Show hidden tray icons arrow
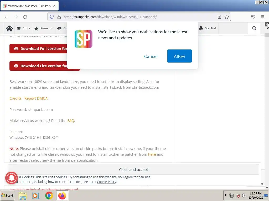Screen dimensions: 269x201 coord(226,195)
